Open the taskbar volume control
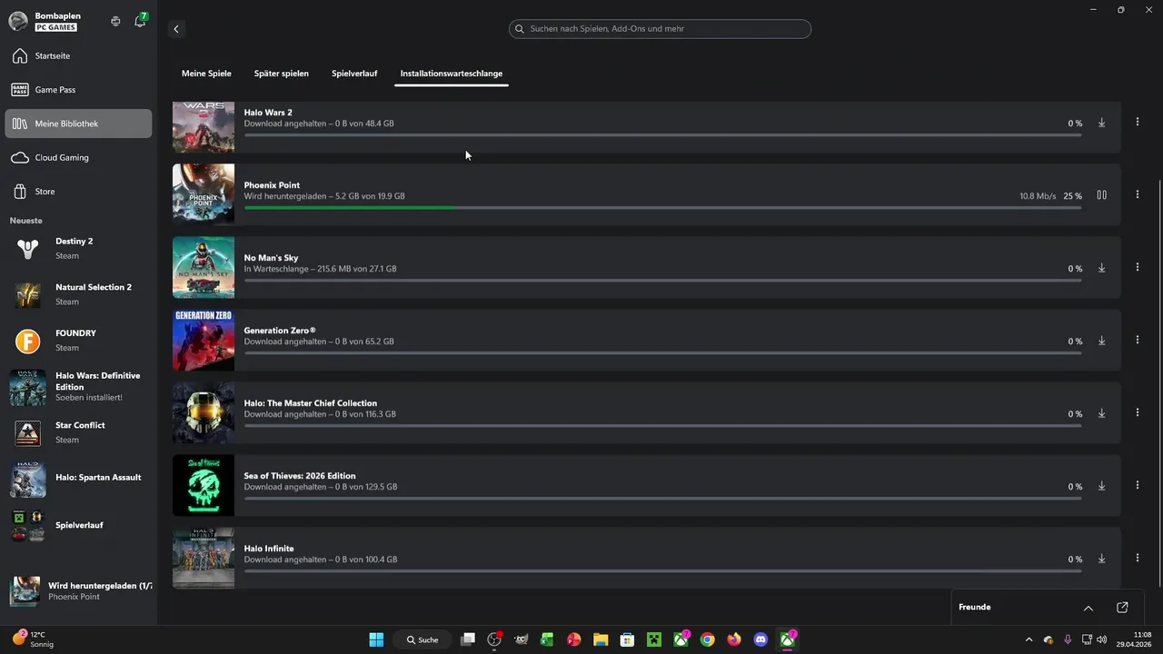 click(1102, 639)
